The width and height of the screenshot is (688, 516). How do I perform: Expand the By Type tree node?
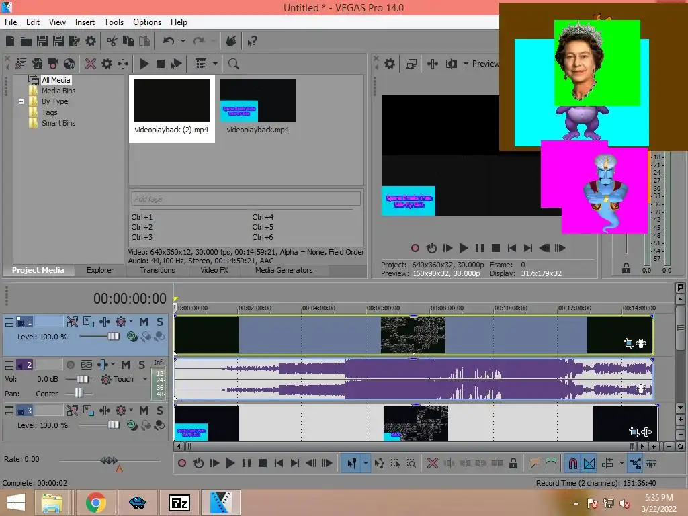pos(21,102)
